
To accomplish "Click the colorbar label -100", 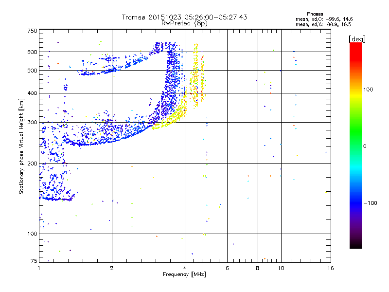I will click(371, 203).
